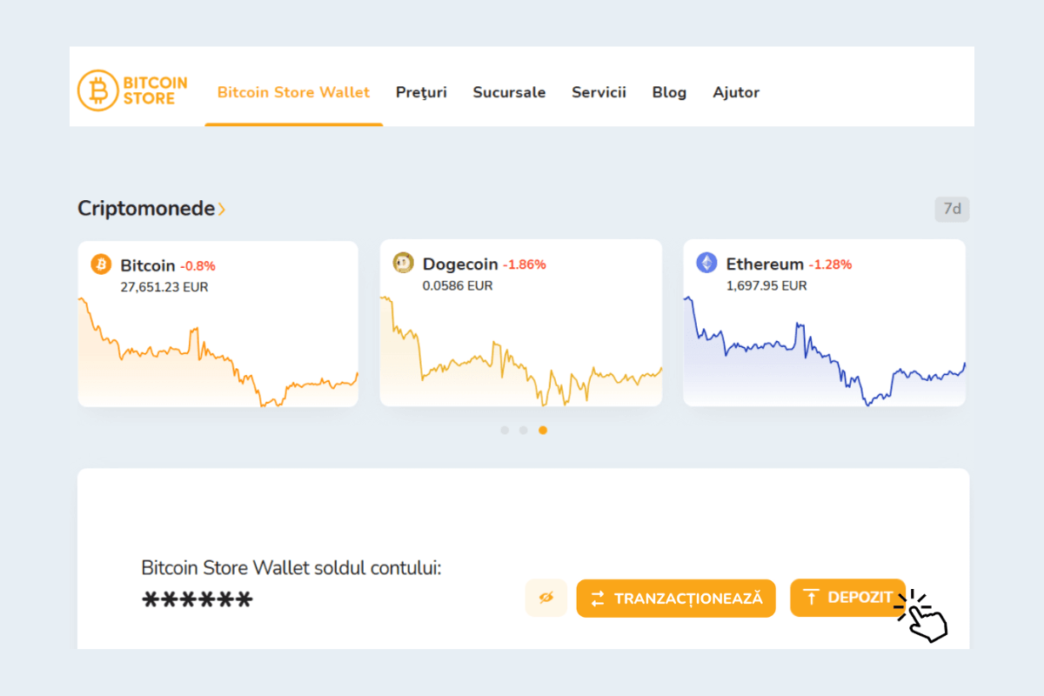Switch to the Prețuri tab
Screen dimensions: 1044x696
point(421,92)
